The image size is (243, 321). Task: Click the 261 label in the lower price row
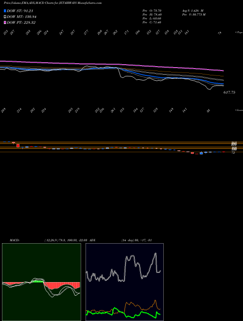[113, 110]
